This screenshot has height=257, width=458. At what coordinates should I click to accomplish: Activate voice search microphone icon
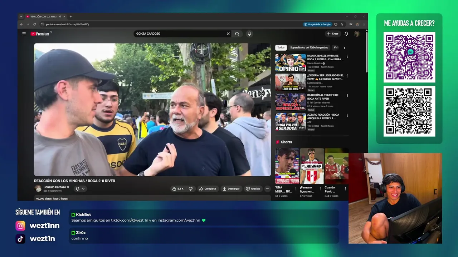249,34
